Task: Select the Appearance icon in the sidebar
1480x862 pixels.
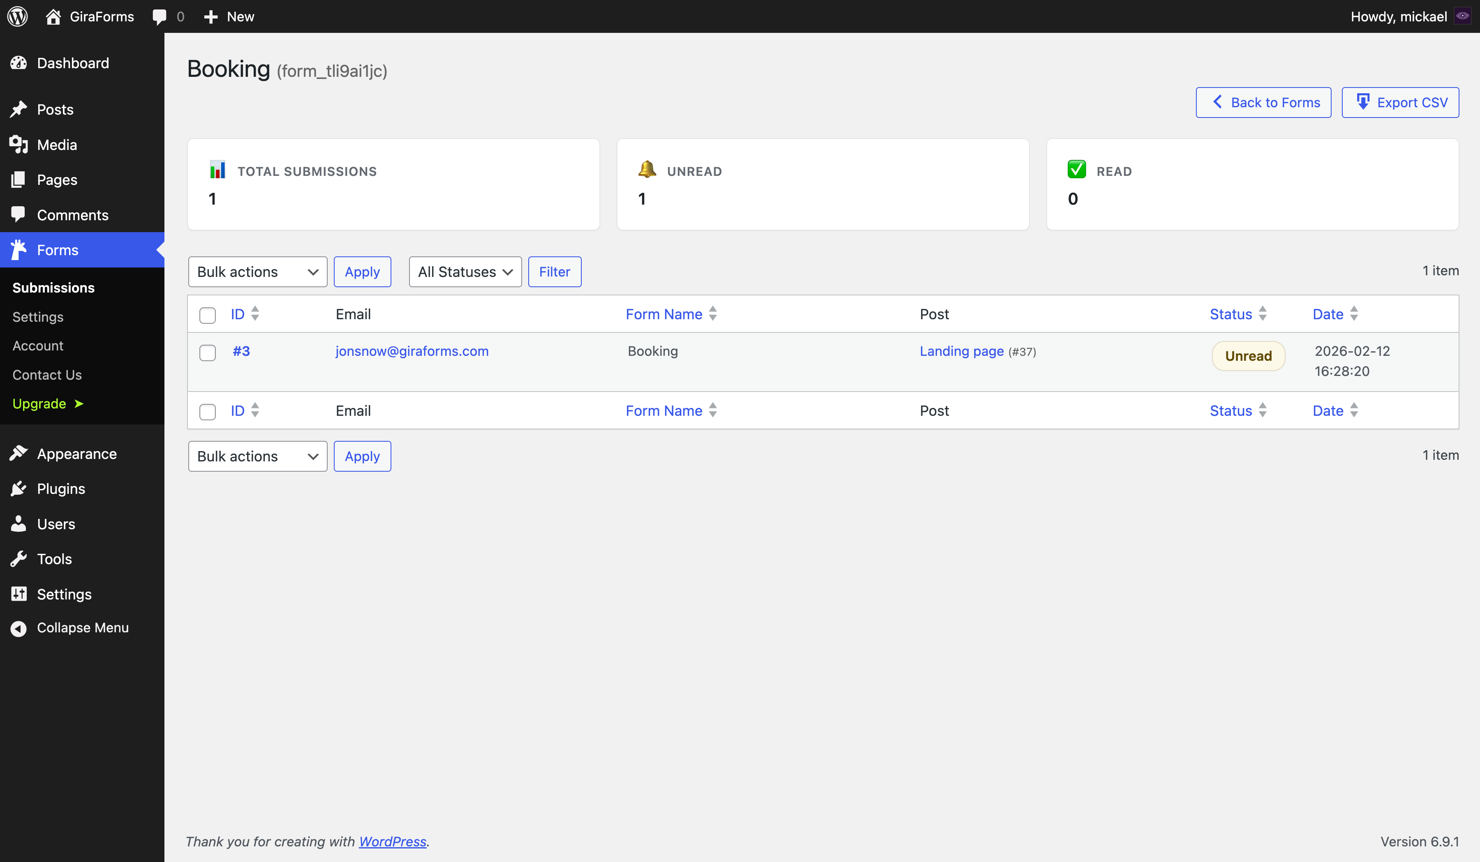Action: coord(18,453)
